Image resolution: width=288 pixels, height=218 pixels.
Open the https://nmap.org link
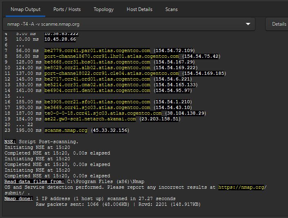(x=241, y=187)
